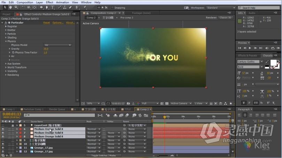This screenshot has height=158, width=282.
Task: Select the Zoom magnifier tool
Action: click(x=16, y=7)
